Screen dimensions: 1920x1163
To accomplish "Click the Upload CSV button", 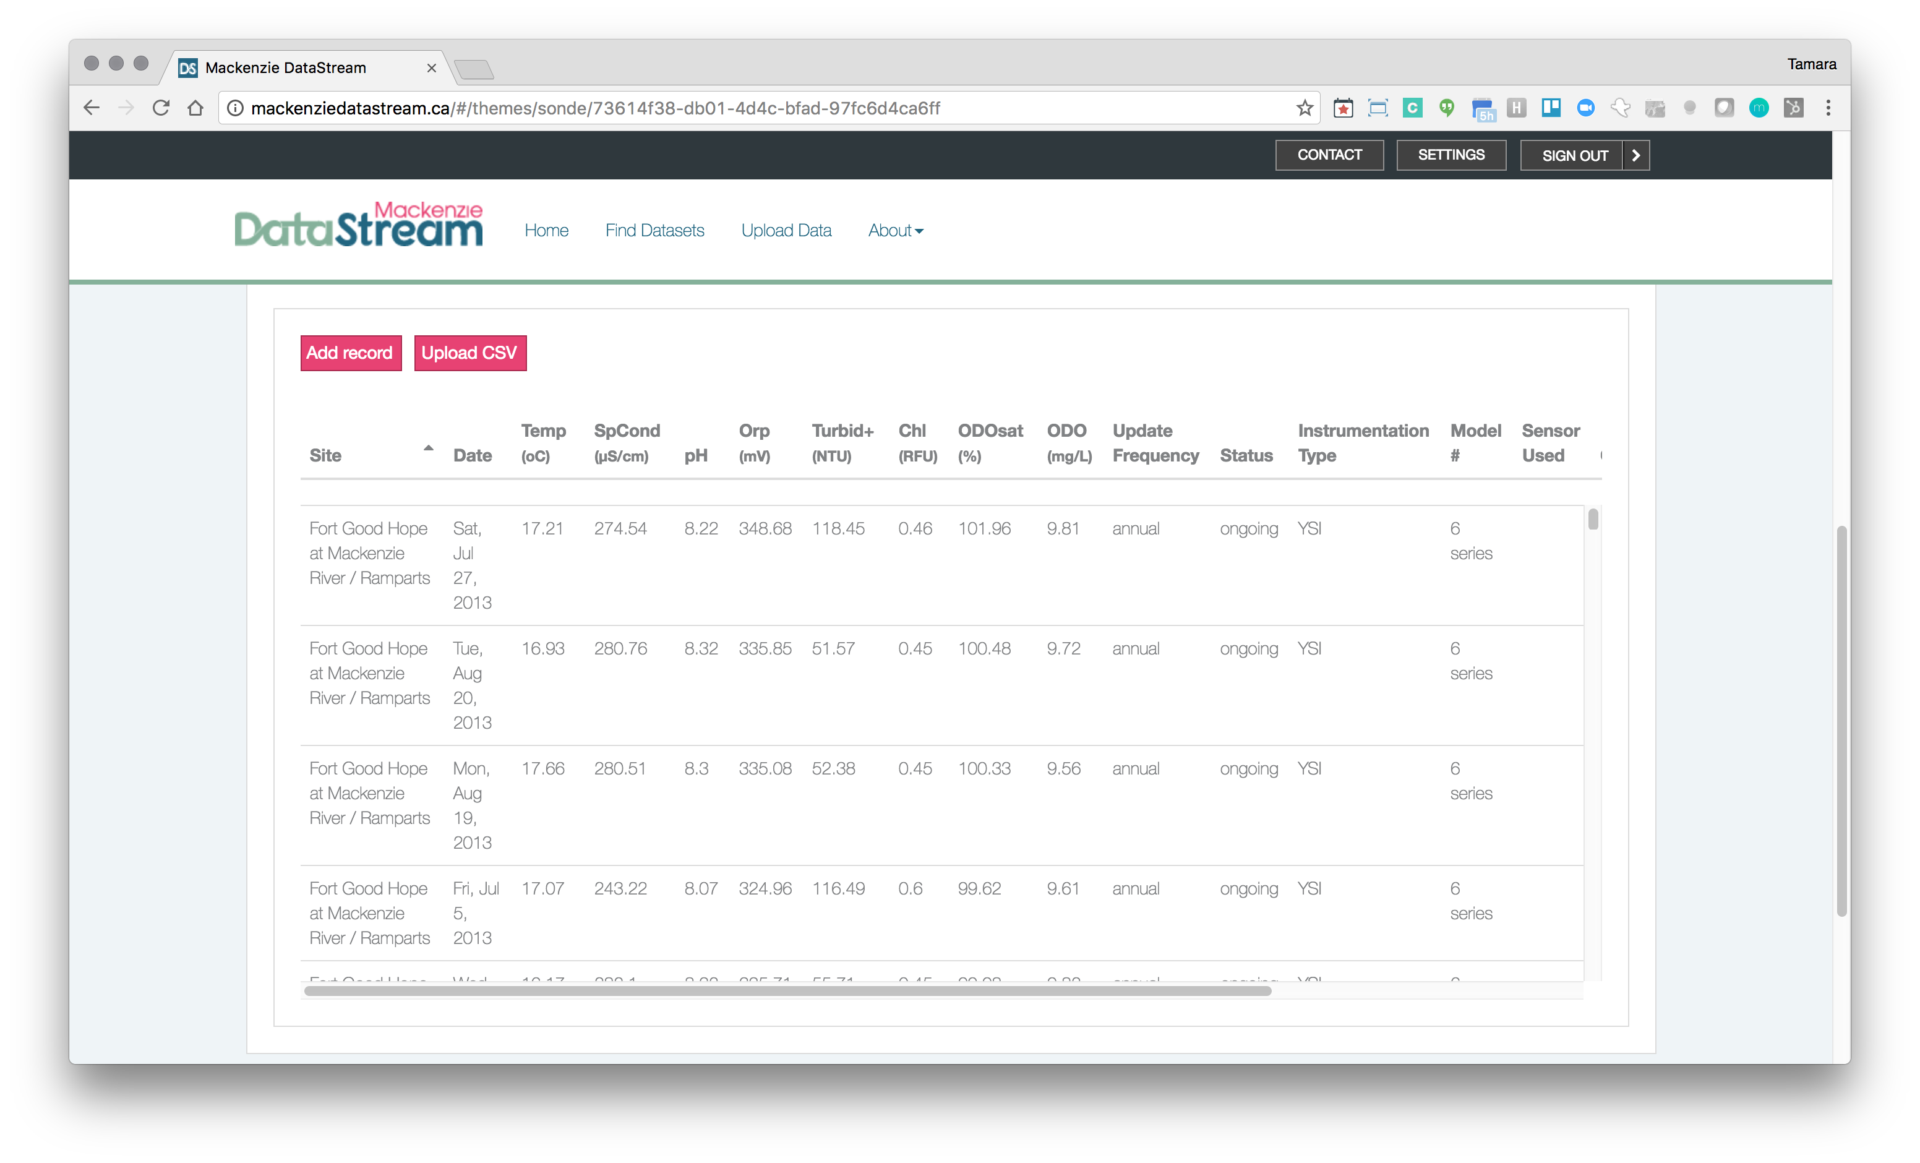I will point(468,353).
